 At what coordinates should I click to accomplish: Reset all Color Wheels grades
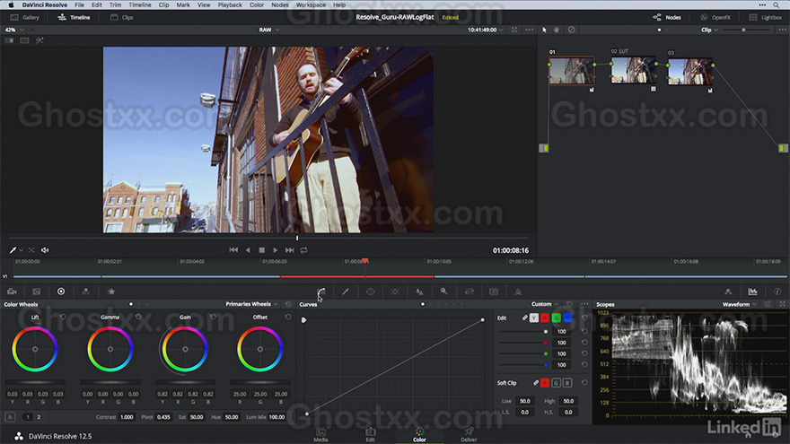pos(288,304)
